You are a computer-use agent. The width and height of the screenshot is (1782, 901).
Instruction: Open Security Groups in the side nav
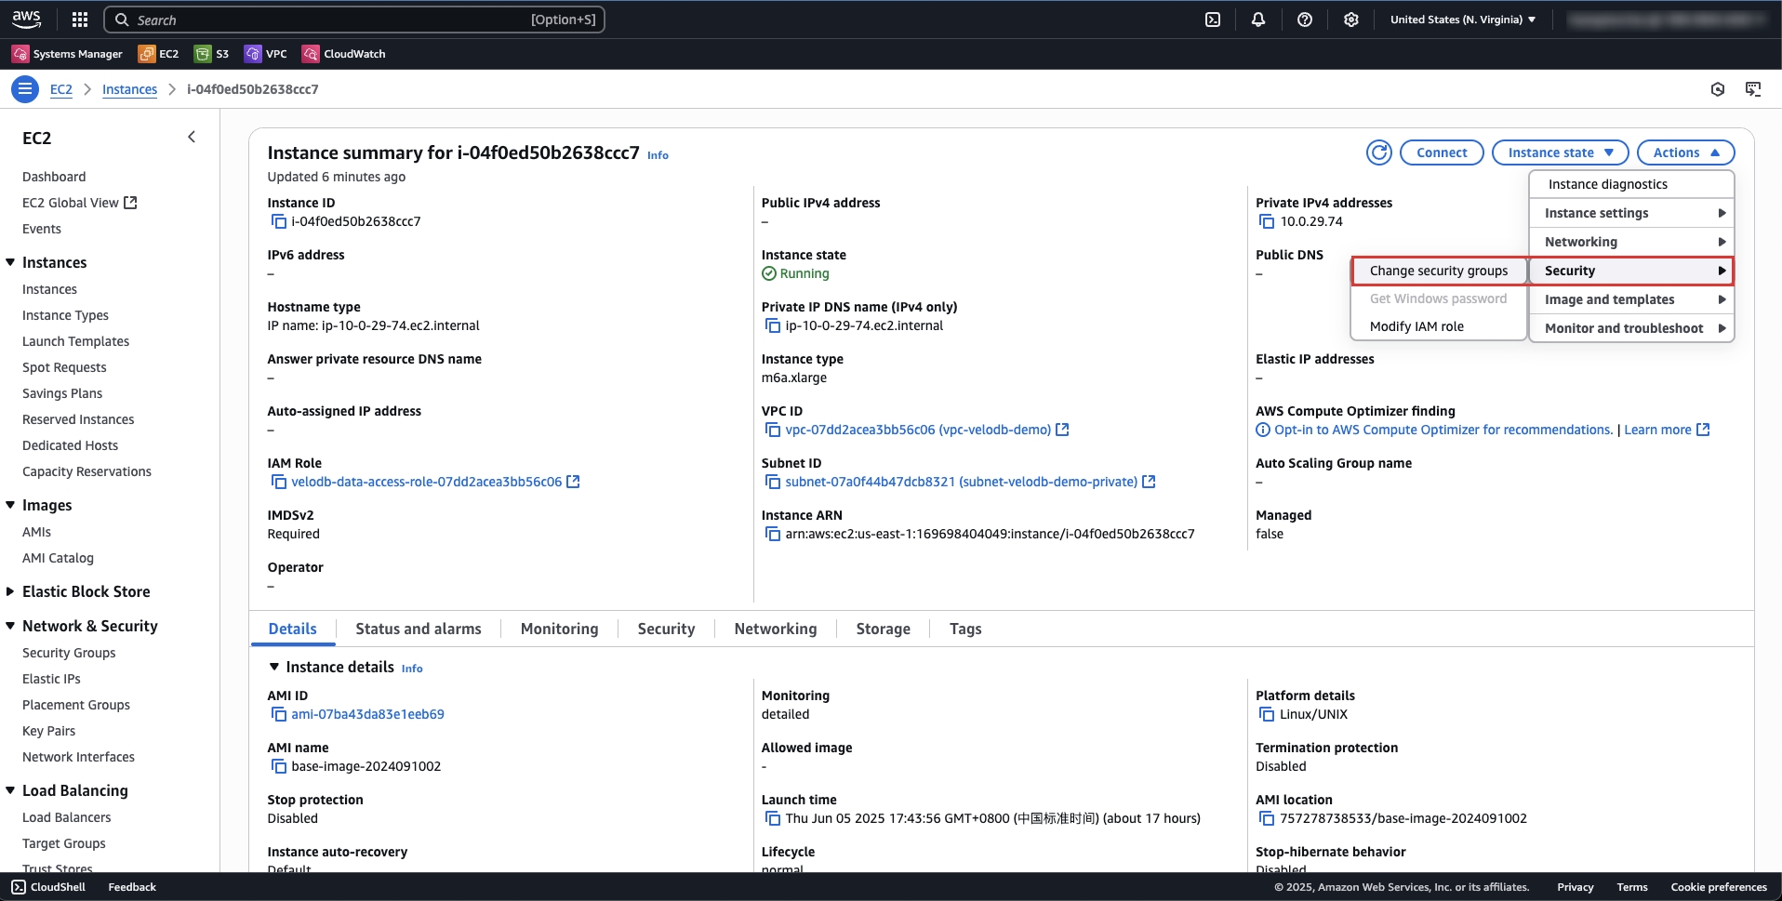pos(69,653)
